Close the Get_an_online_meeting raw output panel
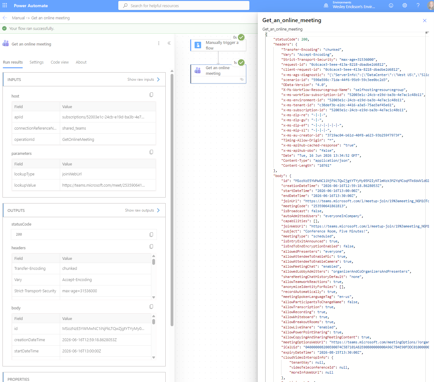 (425, 21)
